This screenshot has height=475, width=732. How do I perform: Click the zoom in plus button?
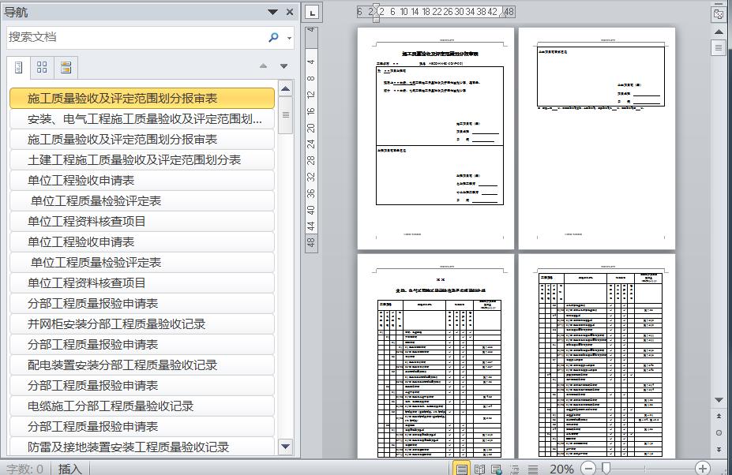pyautogui.click(x=703, y=468)
